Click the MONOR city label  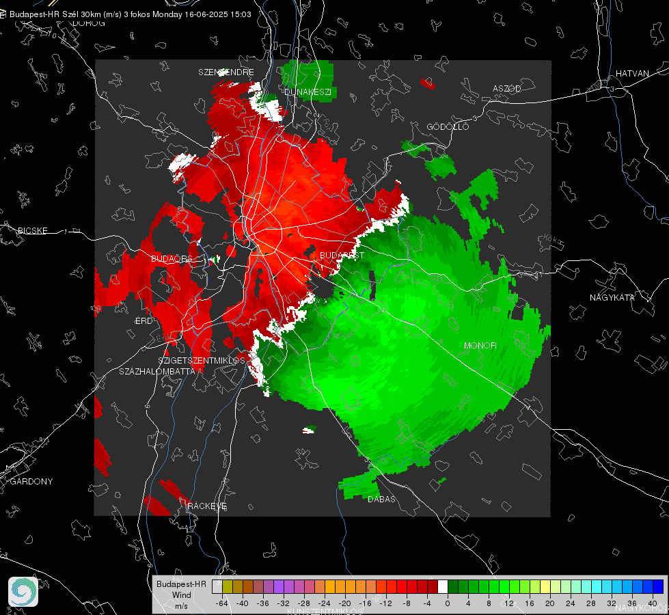[480, 345]
